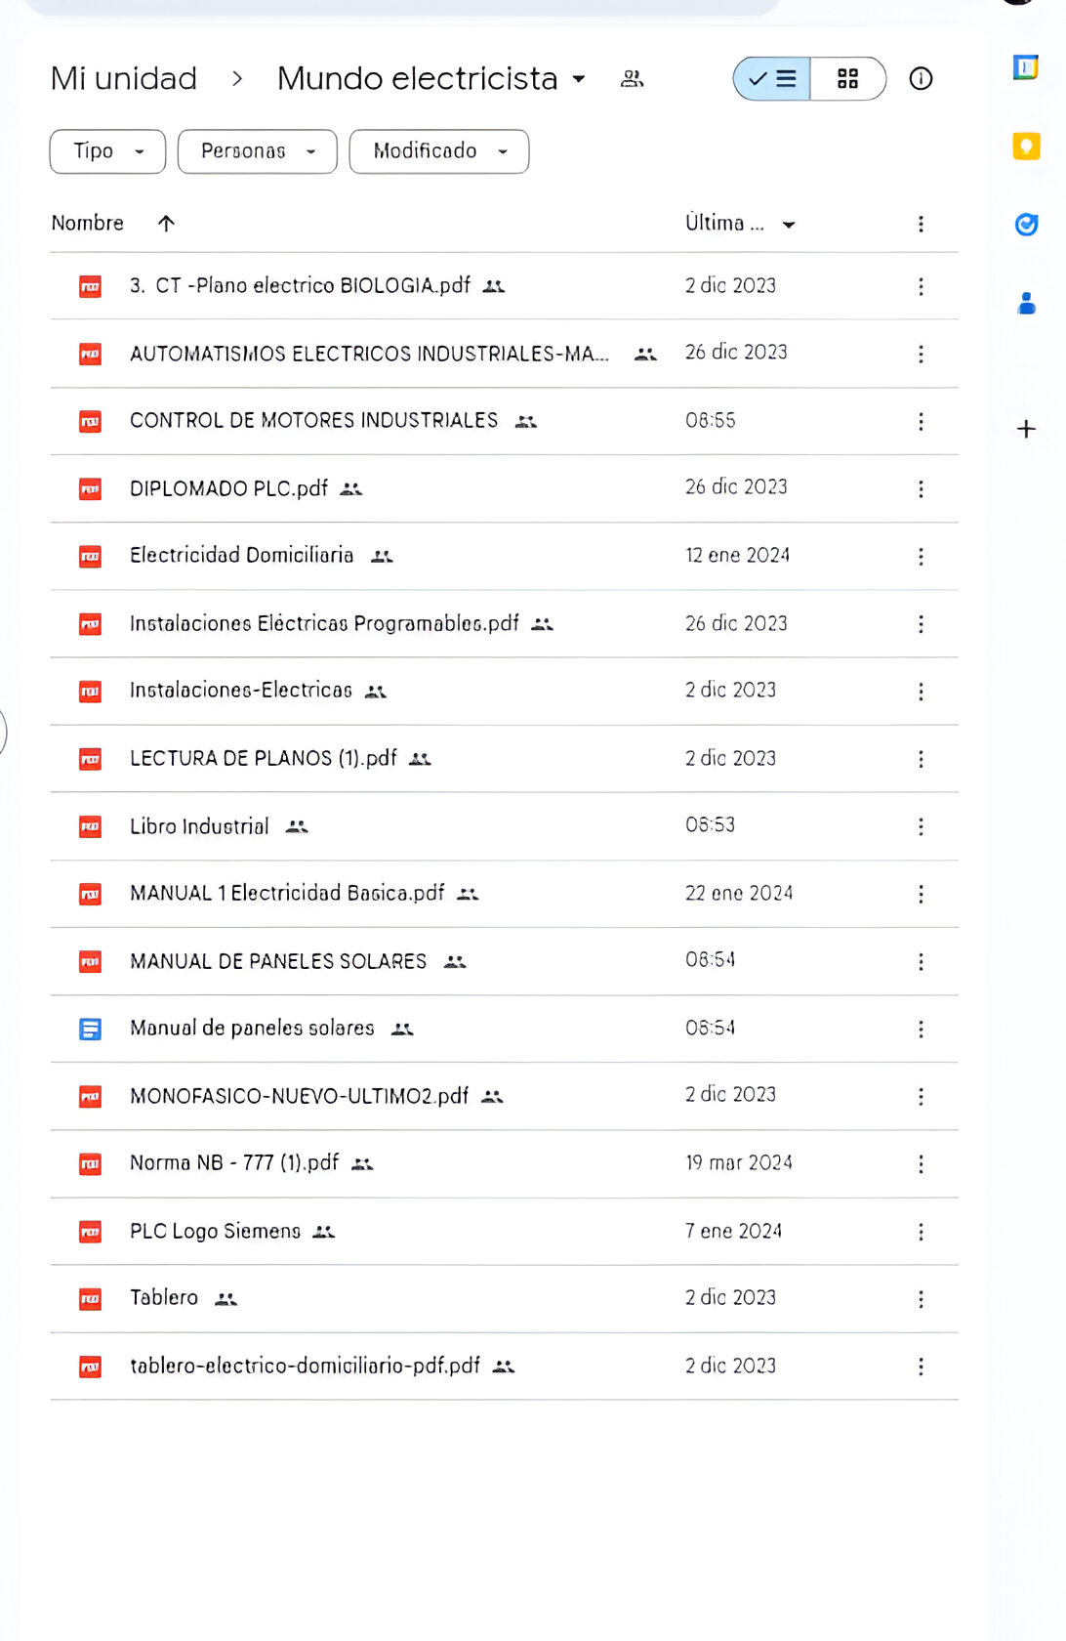Select the file CONTROL DE MOTORES INDUSTRIALES
Image resolution: width=1066 pixels, height=1641 pixels.
click(504, 421)
